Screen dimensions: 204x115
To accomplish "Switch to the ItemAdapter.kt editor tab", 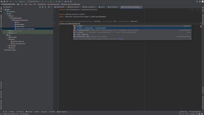I will pos(113,7).
